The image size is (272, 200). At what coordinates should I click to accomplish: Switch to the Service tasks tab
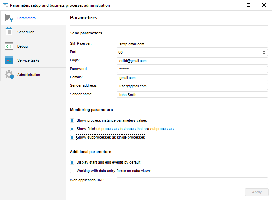click(x=28, y=60)
